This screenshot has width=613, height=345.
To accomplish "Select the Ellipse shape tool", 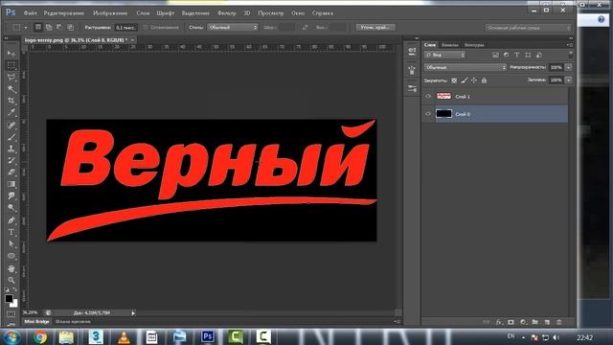I will tap(11, 256).
